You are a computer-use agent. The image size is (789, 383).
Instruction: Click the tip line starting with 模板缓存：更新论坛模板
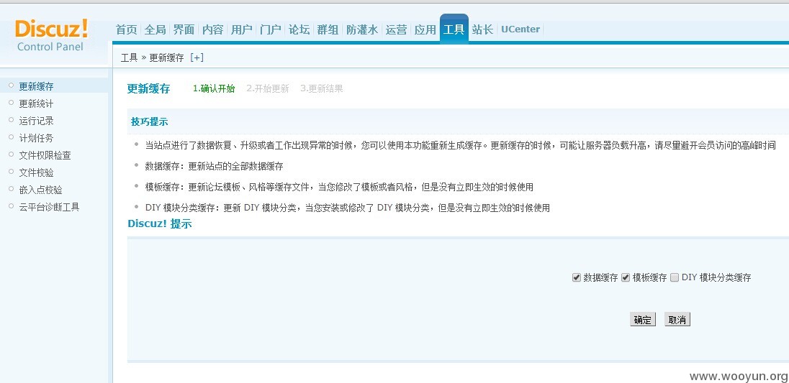(339, 188)
